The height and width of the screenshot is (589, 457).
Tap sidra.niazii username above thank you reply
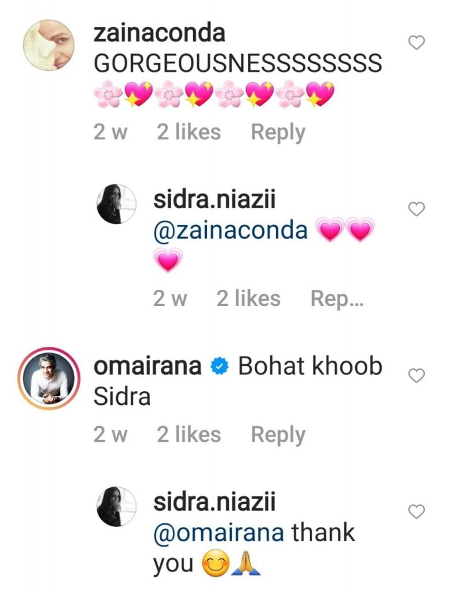click(x=214, y=502)
